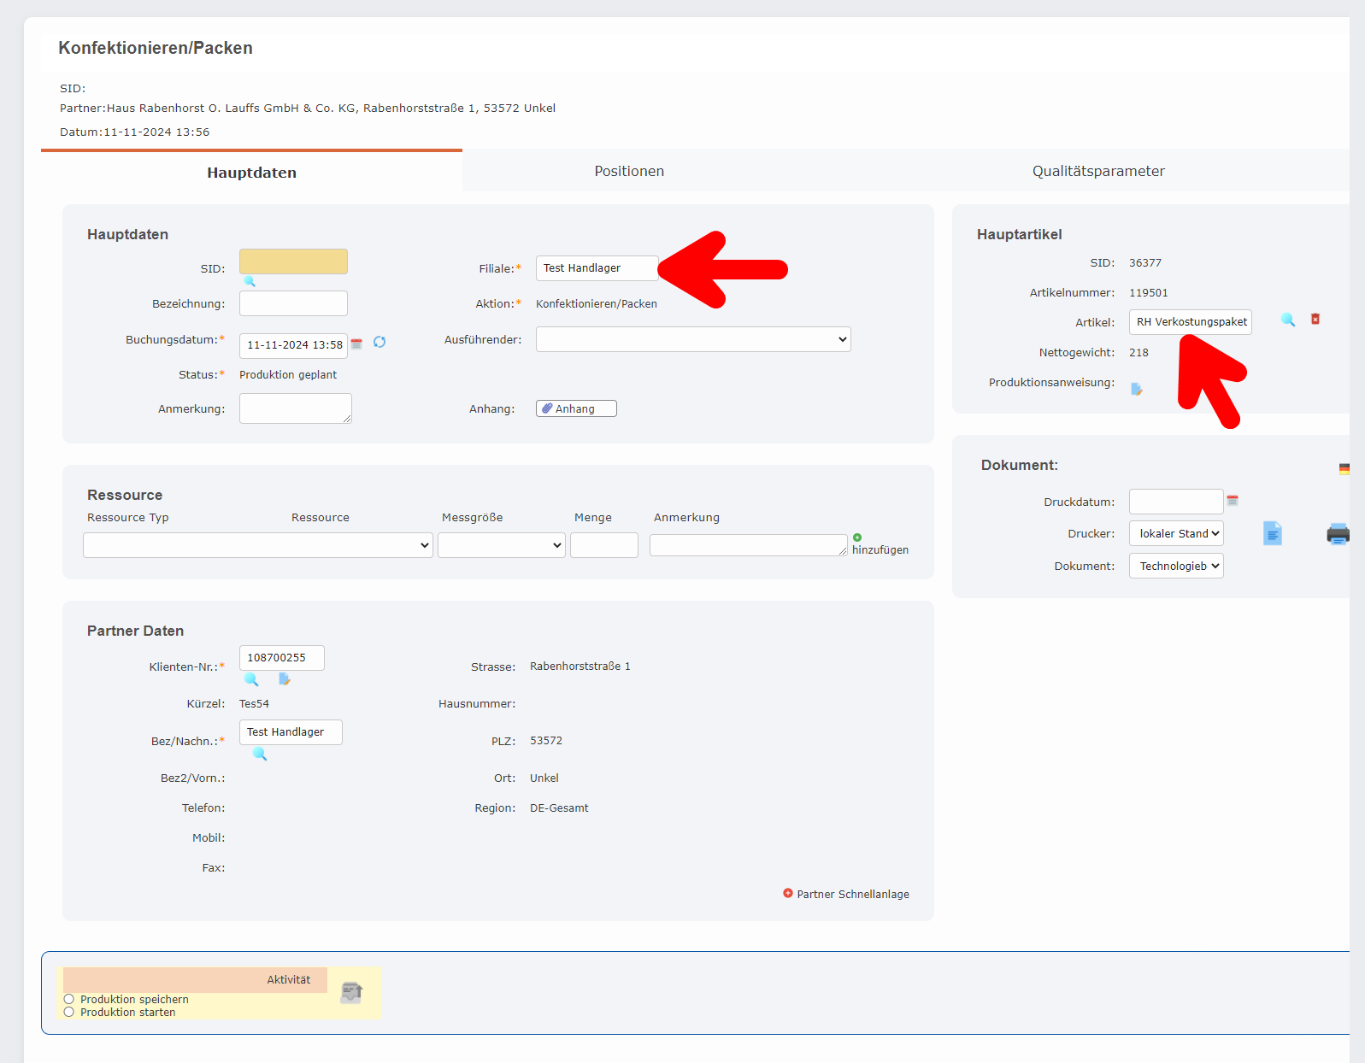Screen dimensions: 1365x1063
Task: Select the Produktion starten radio button
Action: pos(69,1012)
